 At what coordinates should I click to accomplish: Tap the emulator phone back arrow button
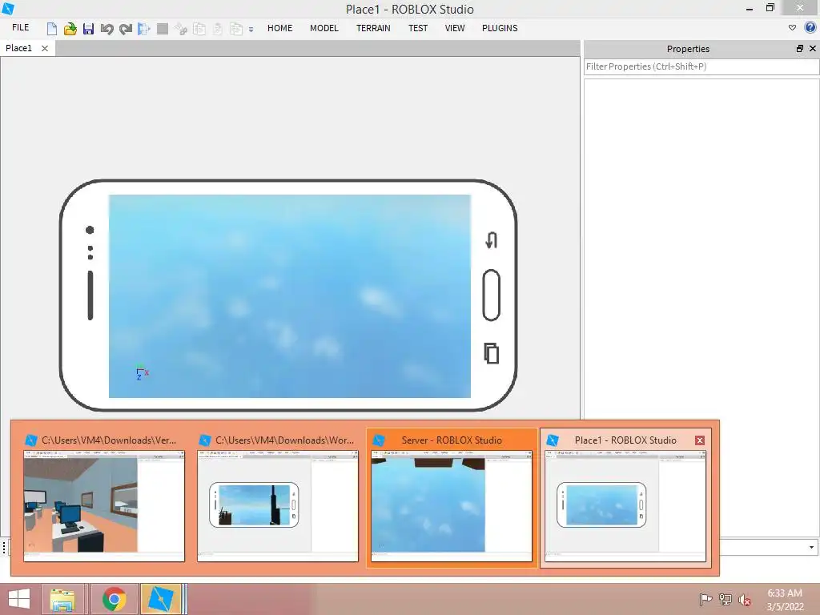click(x=491, y=240)
